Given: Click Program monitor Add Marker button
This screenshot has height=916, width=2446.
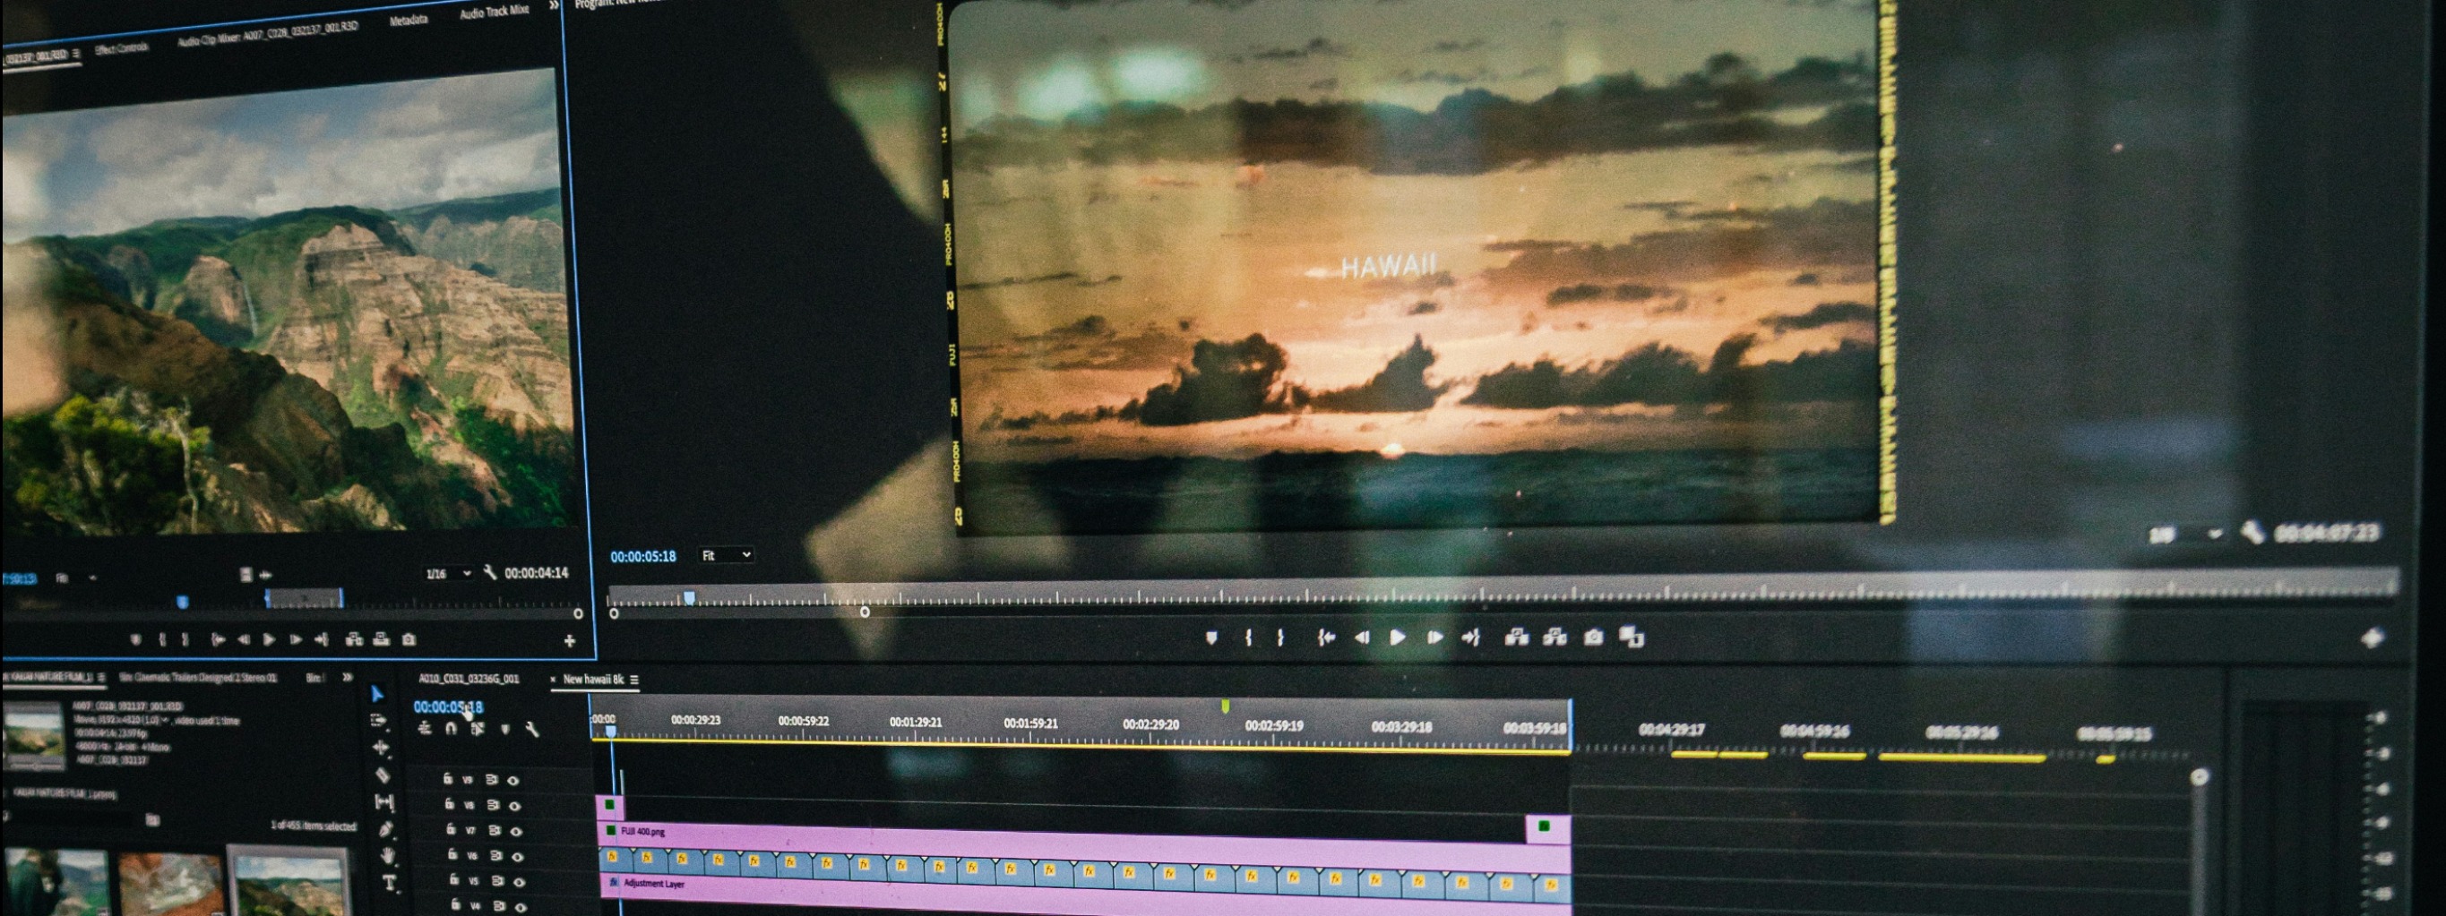Looking at the screenshot, I should coord(1210,638).
